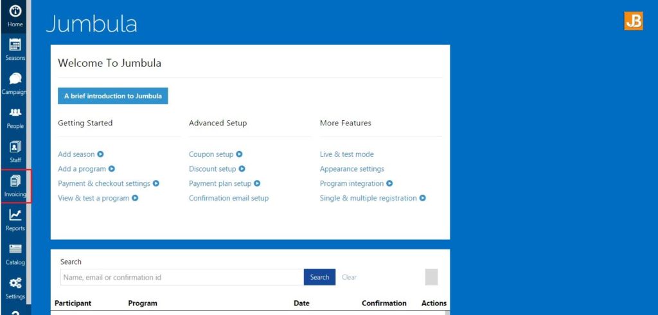Play the video icon beside Program integration
The width and height of the screenshot is (658, 315).
pos(390,184)
